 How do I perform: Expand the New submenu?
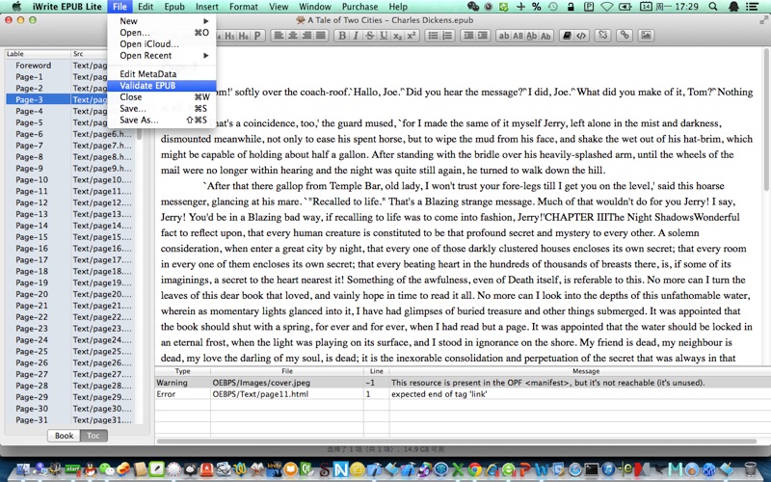coord(162,21)
